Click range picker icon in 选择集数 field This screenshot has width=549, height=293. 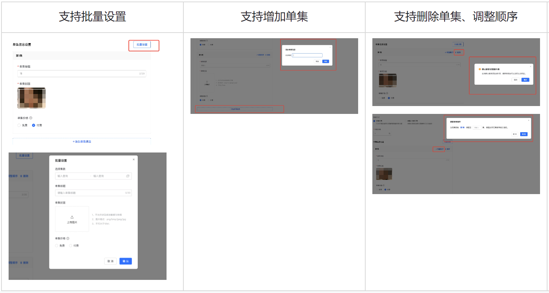point(128,176)
